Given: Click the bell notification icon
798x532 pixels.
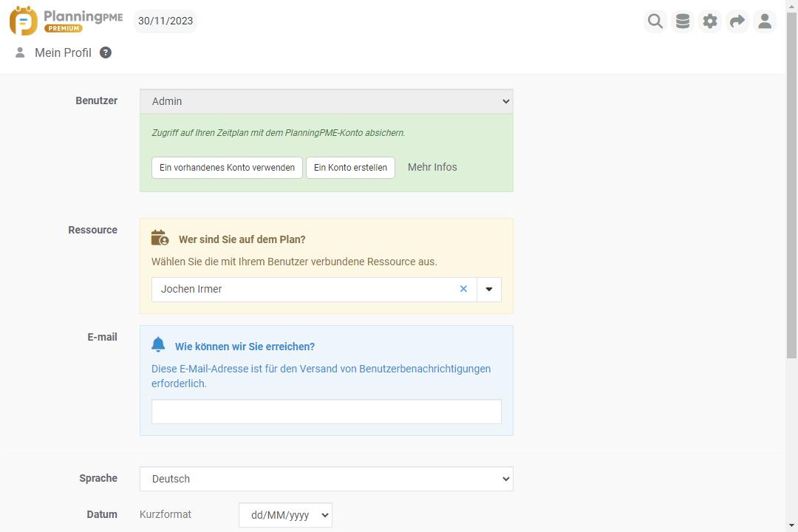Looking at the screenshot, I should [158, 345].
